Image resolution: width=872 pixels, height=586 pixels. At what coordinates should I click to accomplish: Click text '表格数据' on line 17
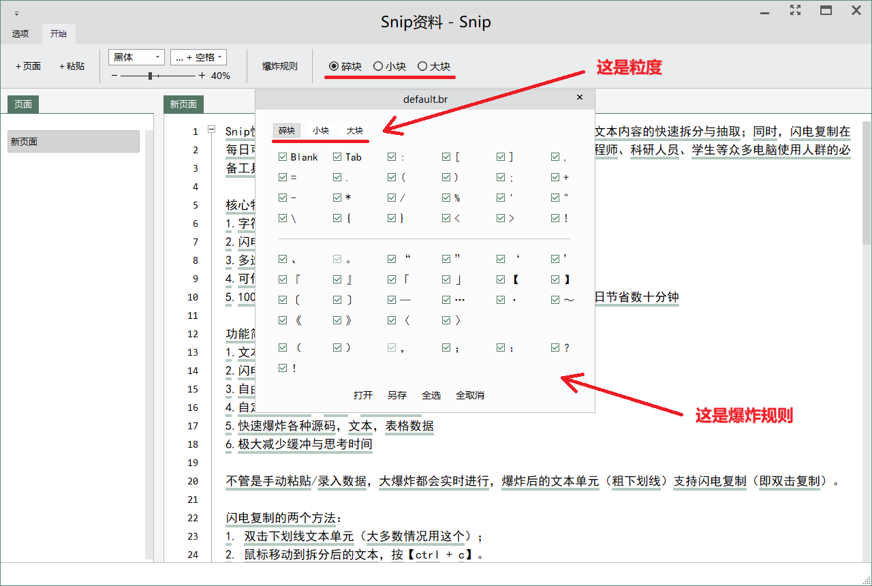(409, 426)
